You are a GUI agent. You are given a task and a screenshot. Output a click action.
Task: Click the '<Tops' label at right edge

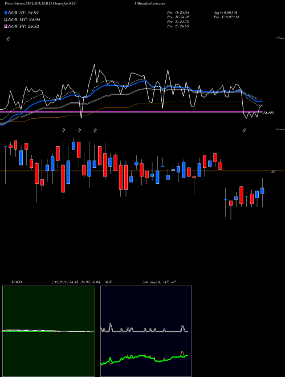(x=280, y=38)
